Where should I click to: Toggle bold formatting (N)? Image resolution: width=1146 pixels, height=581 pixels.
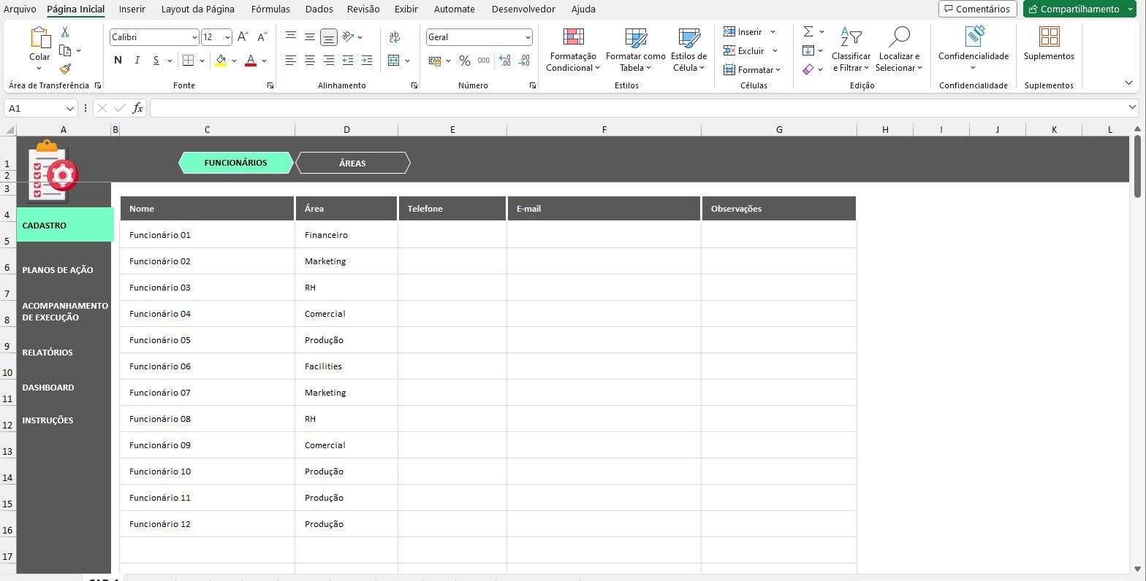pyautogui.click(x=118, y=61)
